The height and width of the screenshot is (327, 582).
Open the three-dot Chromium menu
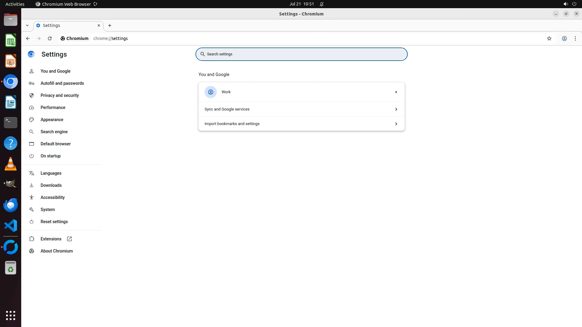click(575, 38)
